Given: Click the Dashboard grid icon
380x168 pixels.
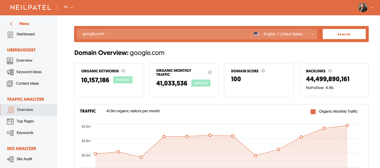Looking at the screenshot, I should [10, 34].
